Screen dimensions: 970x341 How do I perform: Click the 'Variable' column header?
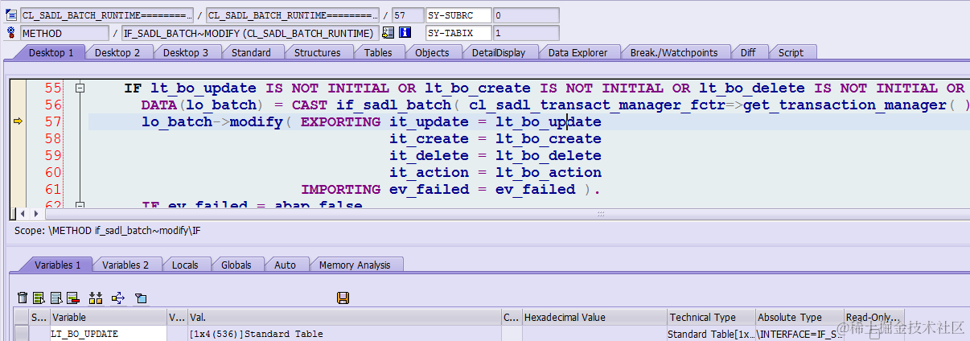click(108, 318)
